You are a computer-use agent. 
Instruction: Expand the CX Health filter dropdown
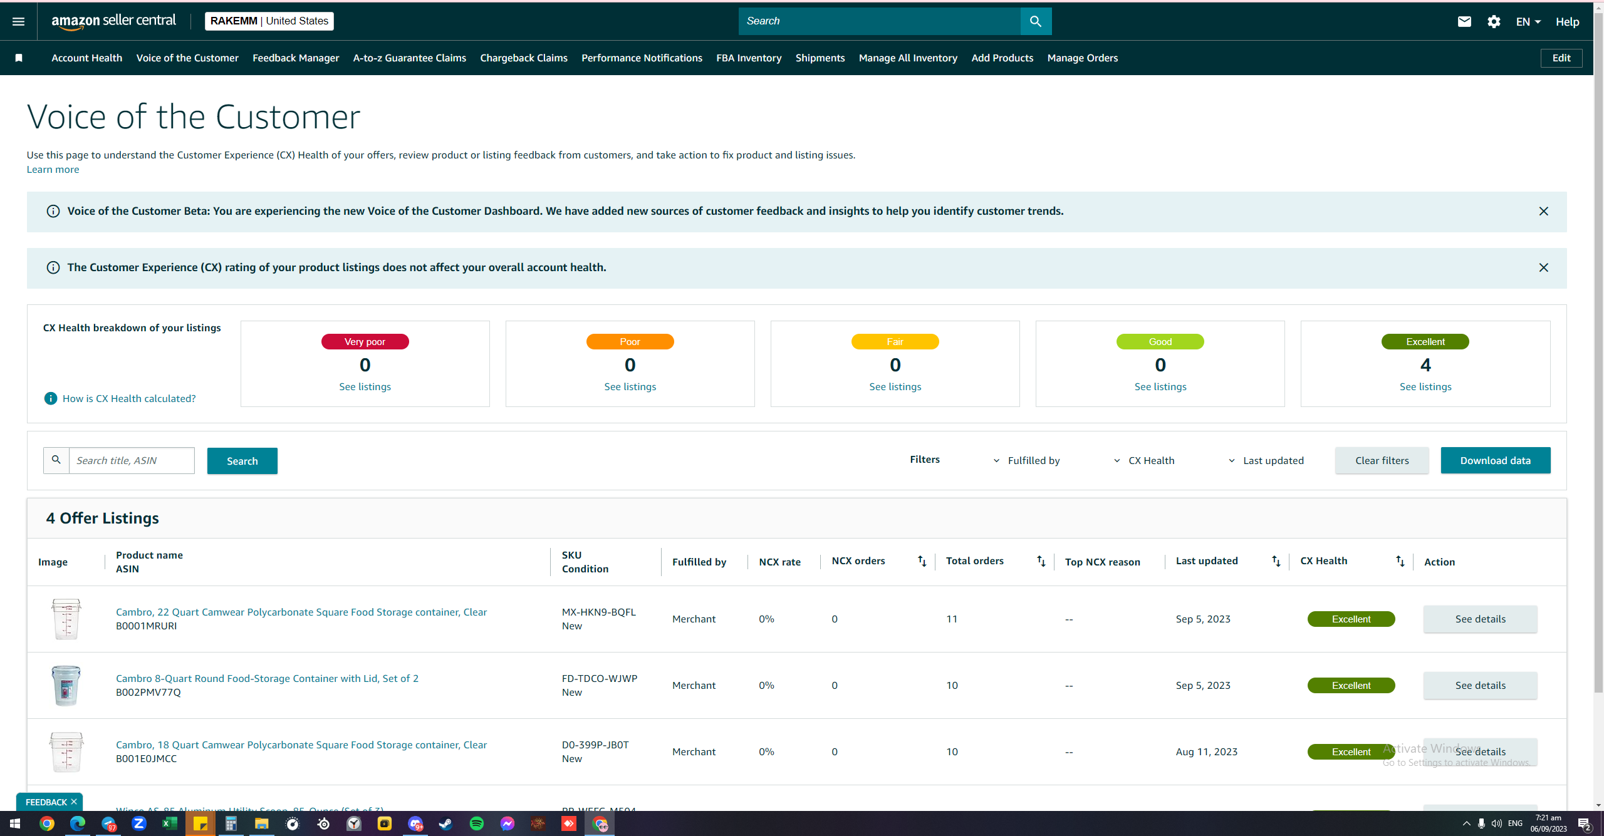[1144, 461]
